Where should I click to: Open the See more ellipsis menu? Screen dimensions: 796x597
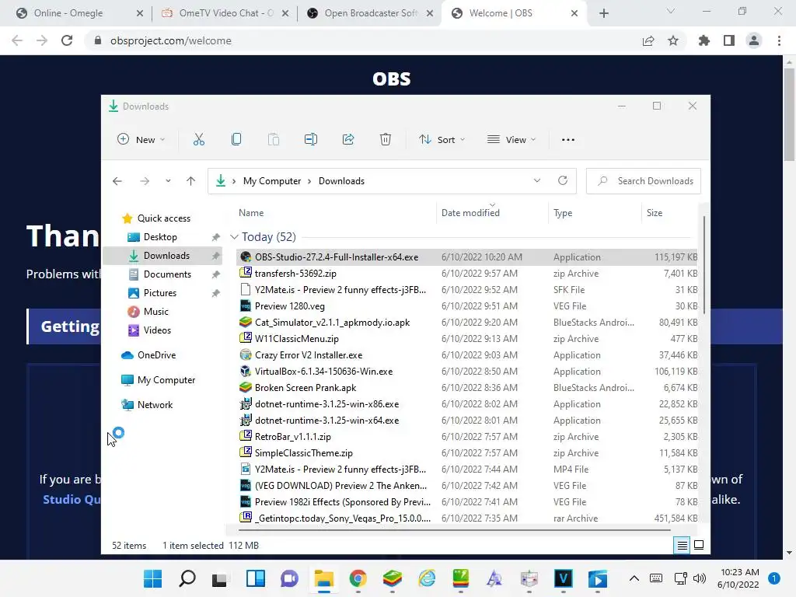(x=568, y=140)
